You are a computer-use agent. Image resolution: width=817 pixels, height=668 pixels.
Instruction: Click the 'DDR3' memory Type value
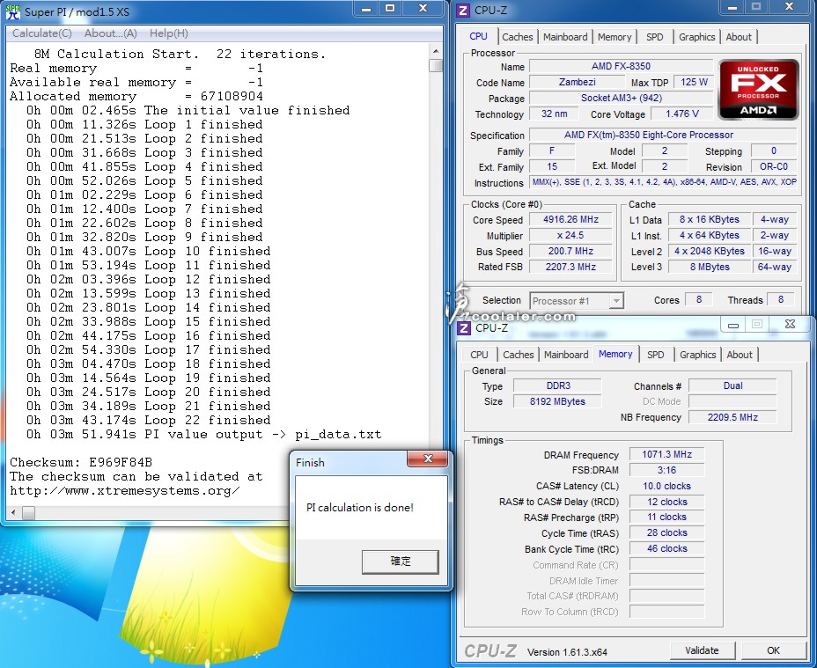click(x=557, y=385)
